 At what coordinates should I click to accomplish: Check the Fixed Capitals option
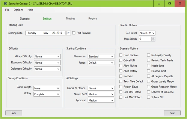(121, 55)
